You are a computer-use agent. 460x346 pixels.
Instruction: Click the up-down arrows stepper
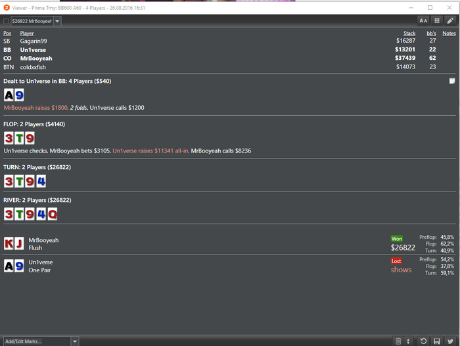408,341
